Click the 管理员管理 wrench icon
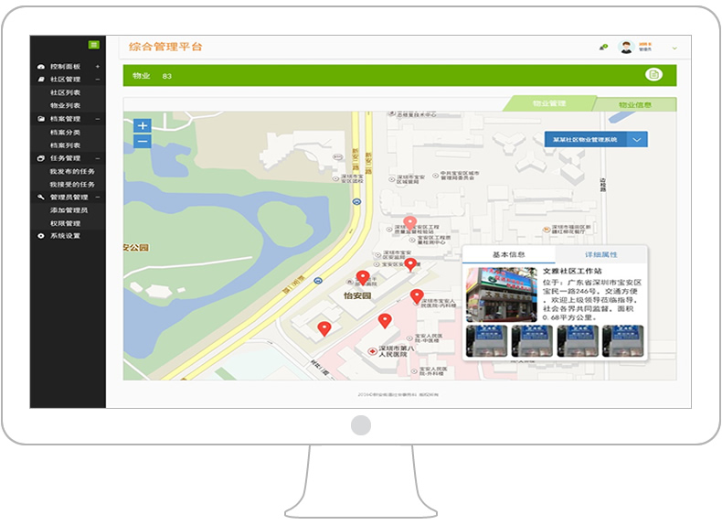The width and height of the screenshot is (722, 525). tap(40, 198)
